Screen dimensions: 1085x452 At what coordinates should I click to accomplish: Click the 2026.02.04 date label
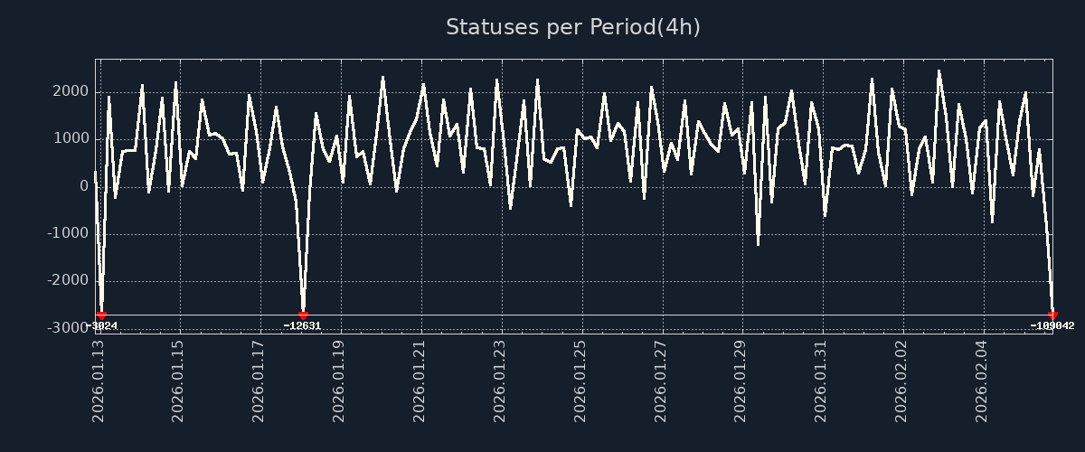982,381
